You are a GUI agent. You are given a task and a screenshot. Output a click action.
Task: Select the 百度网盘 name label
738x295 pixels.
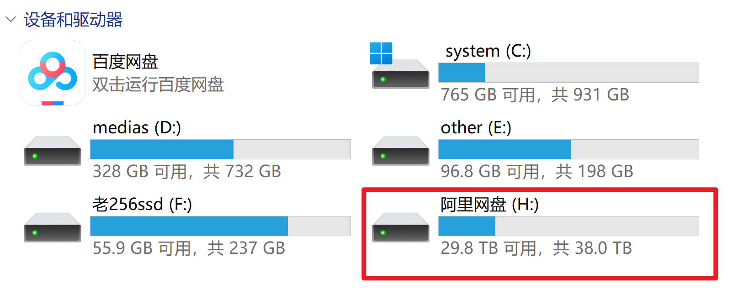tap(125, 62)
